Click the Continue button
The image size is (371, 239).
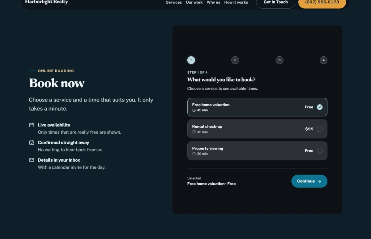[x=309, y=181]
